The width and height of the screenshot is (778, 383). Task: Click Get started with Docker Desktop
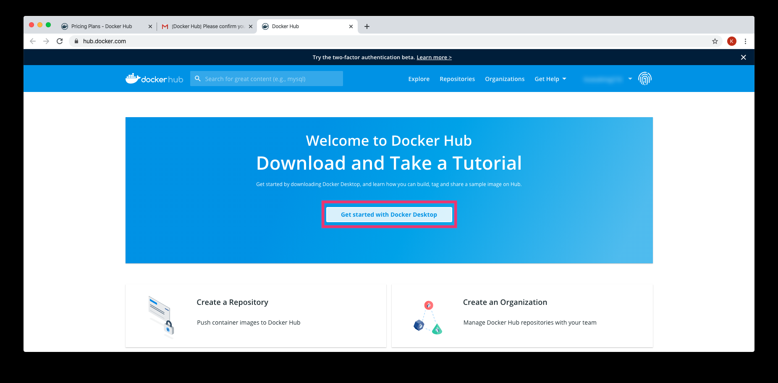tap(389, 214)
